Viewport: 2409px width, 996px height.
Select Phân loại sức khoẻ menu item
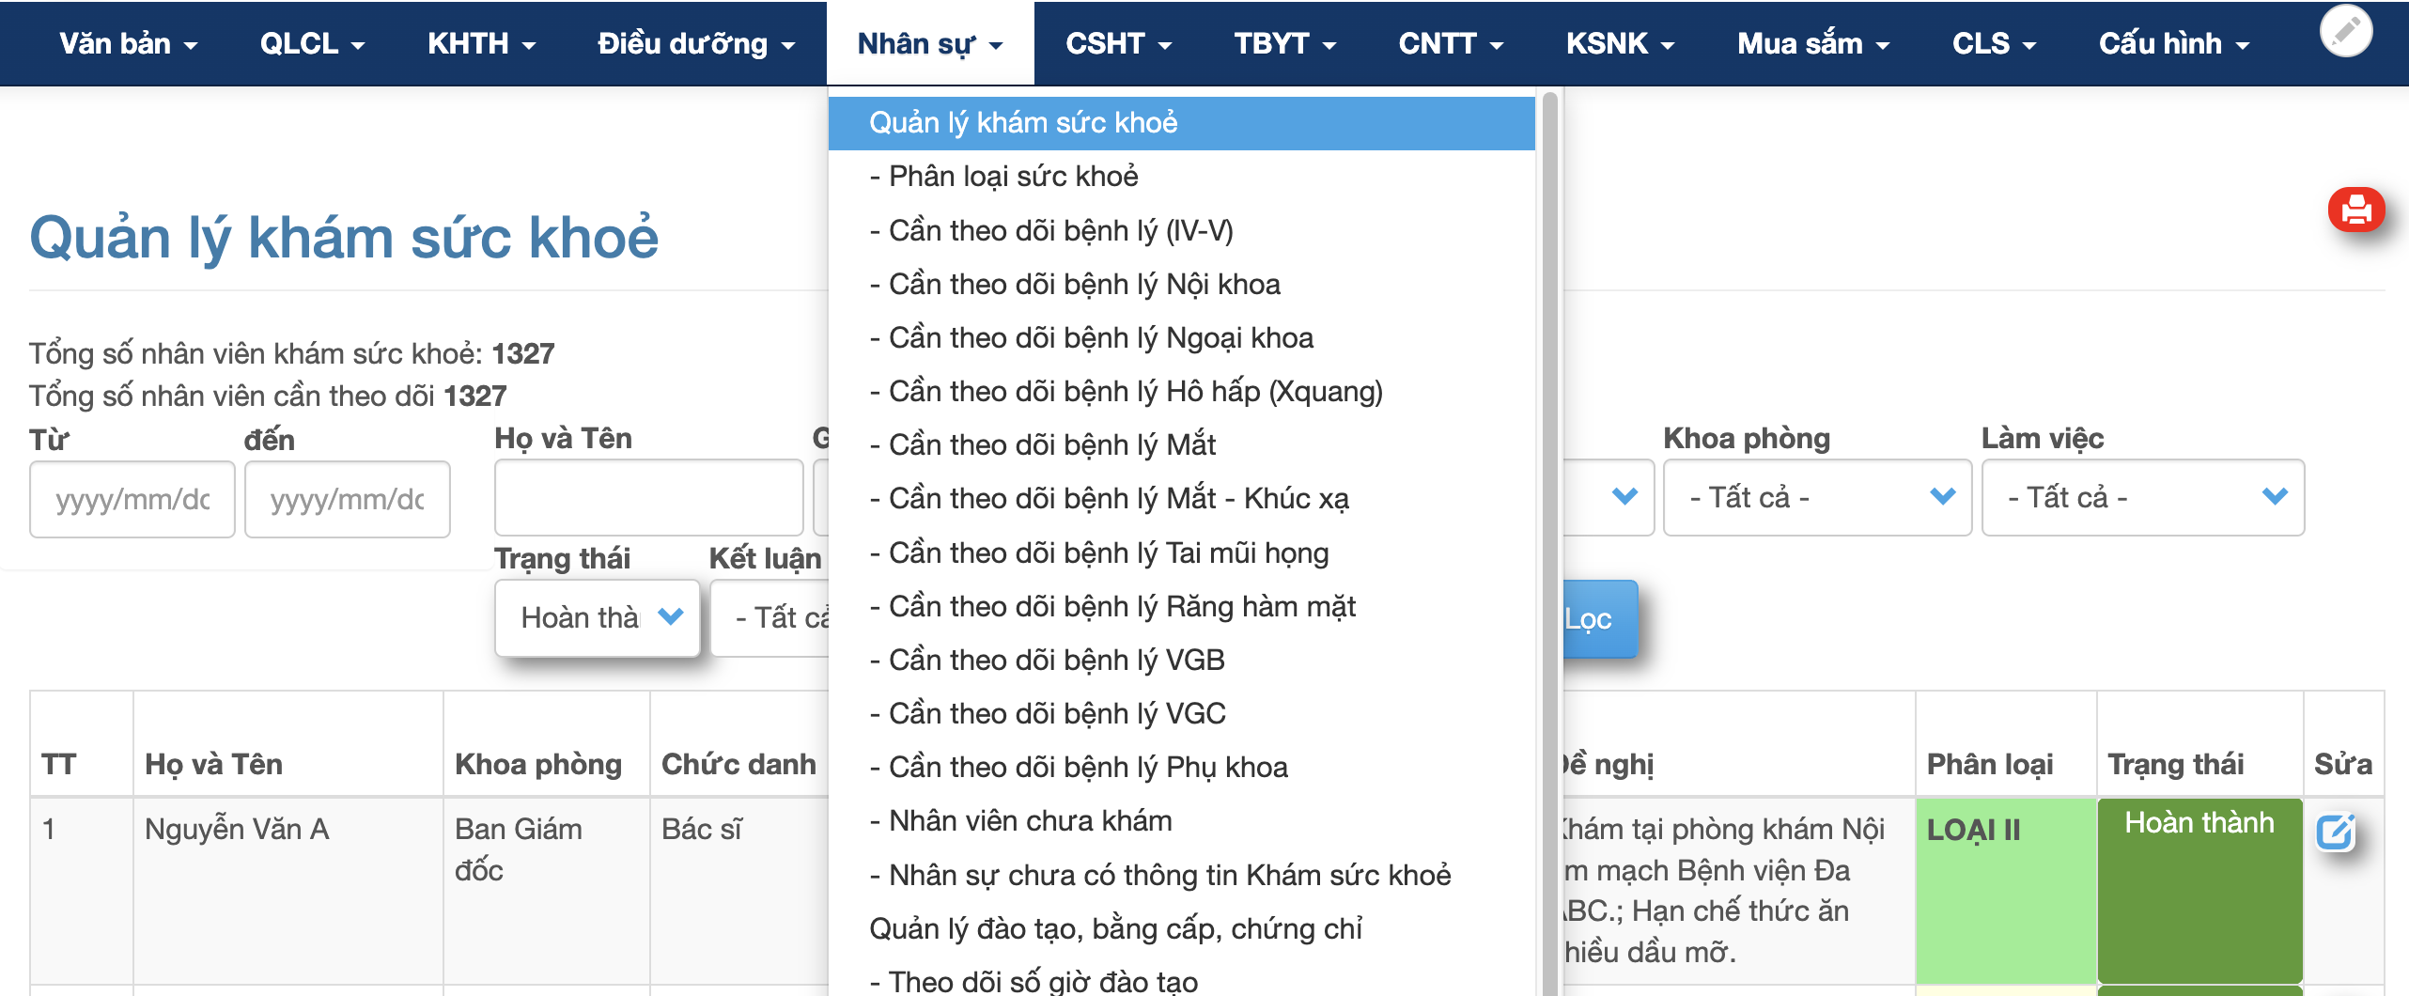(1013, 177)
